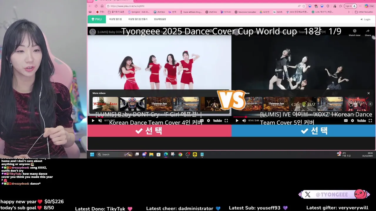This screenshot has width=376, height=211.
Task: Open Microsoft Edge from the taskbar
Action: pyautogui.click(x=166, y=154)
